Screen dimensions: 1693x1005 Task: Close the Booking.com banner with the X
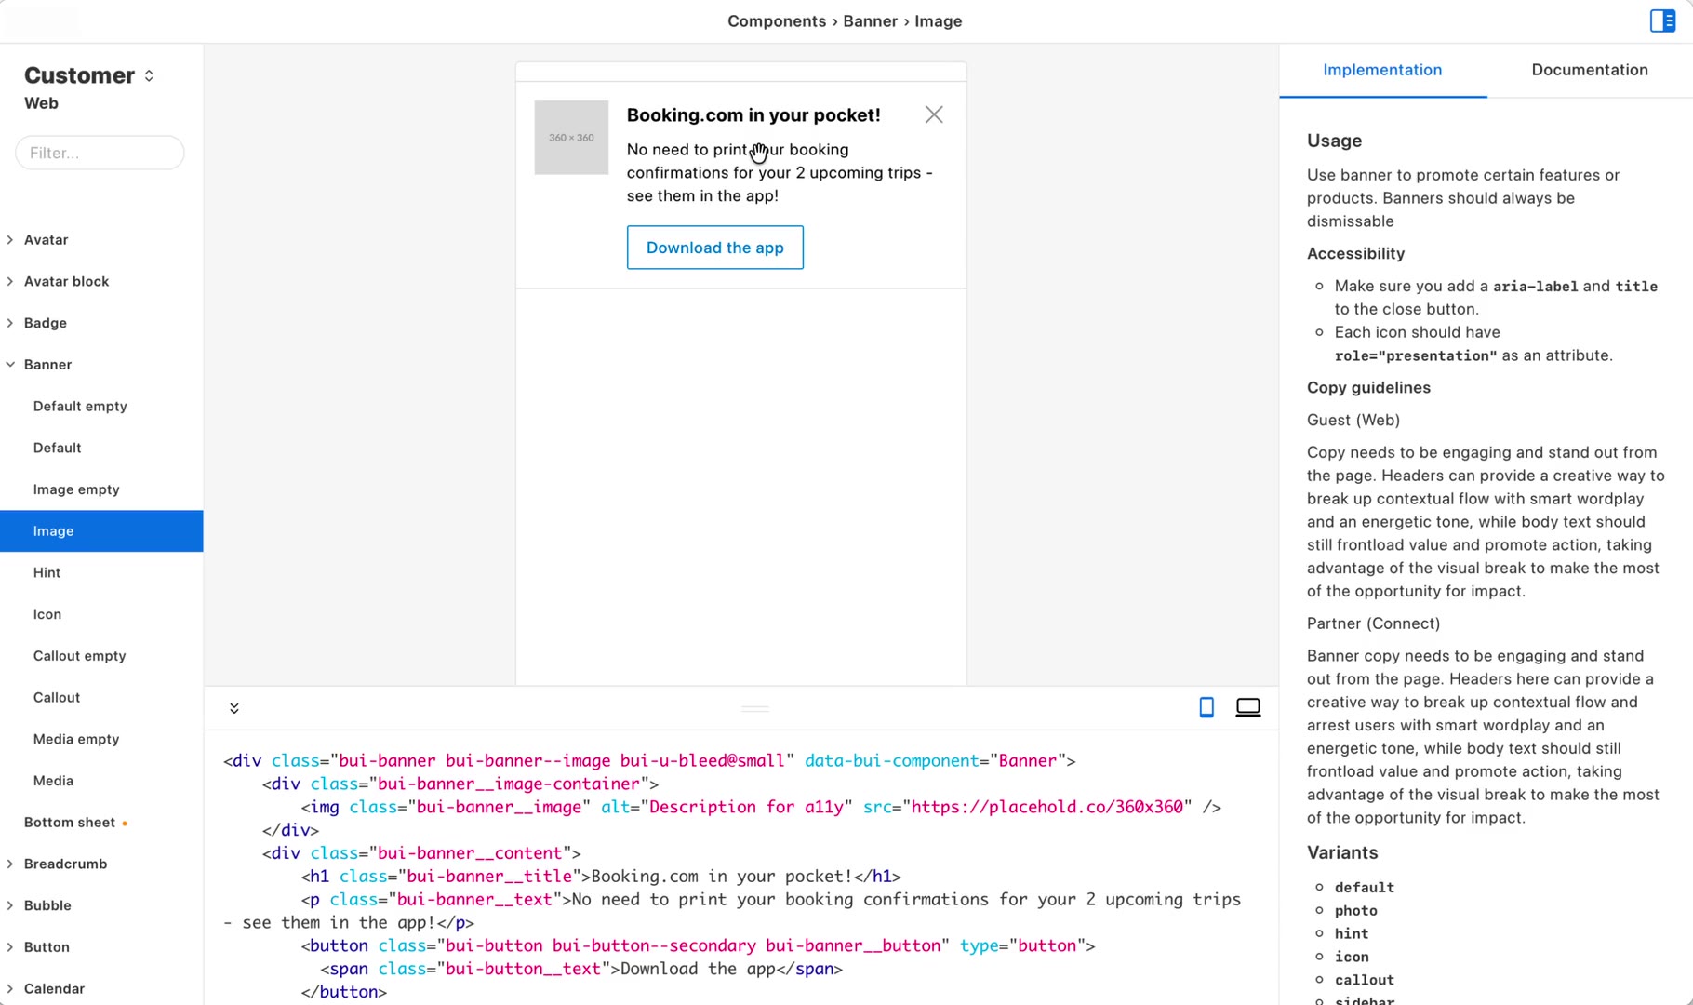click(934, 114)
